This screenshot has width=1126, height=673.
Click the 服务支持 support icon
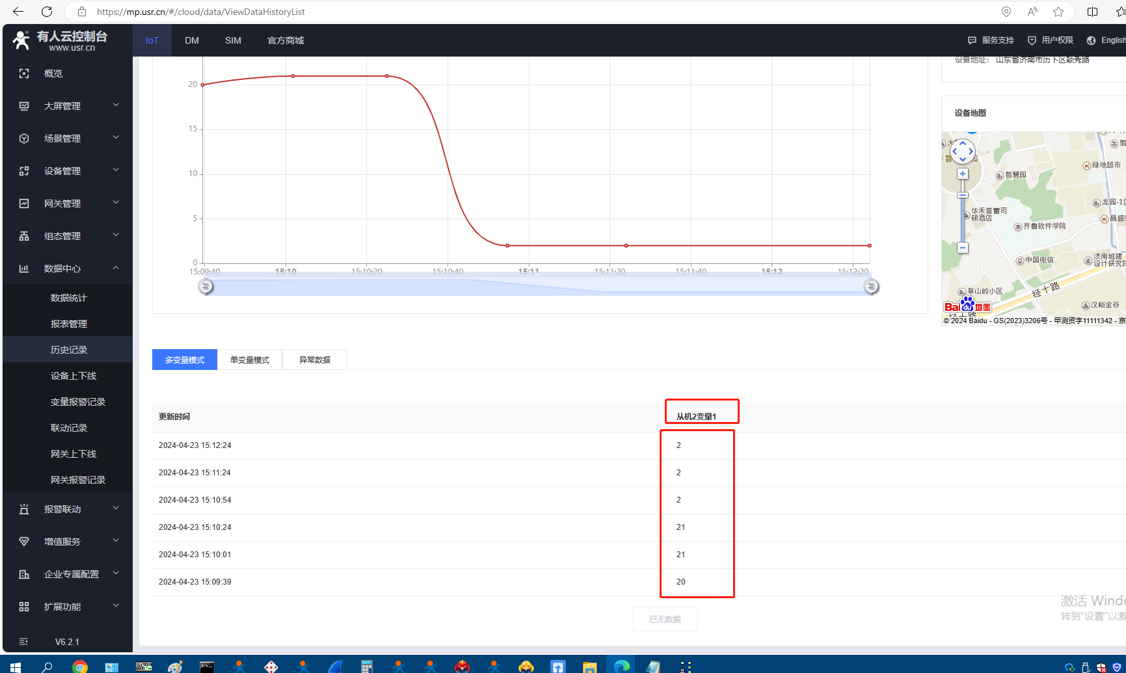[x=972, y=40]
